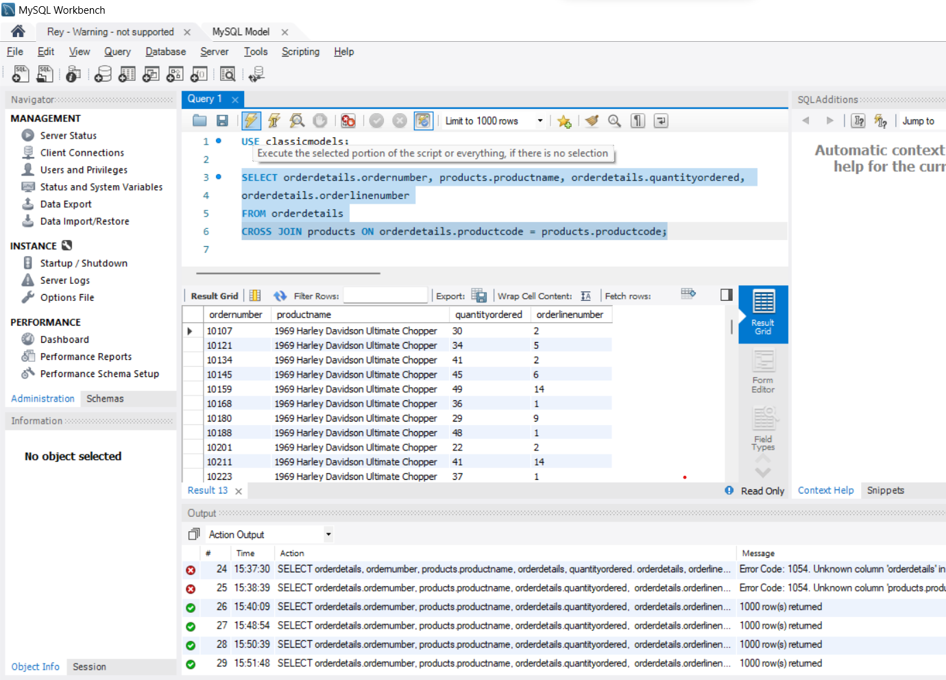Close the Query 1 tab
Screen dimensions: 946x680
click(x=235, y=99)
